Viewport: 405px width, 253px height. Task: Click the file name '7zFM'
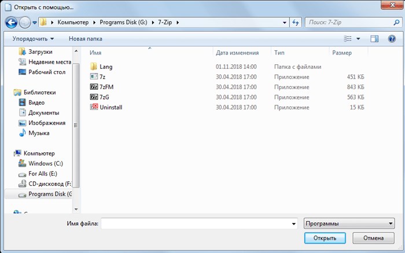(106, 87)
